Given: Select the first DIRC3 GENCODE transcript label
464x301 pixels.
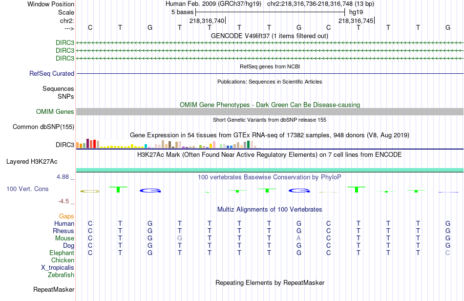Looking at the screenshot, I should (65, 43).
